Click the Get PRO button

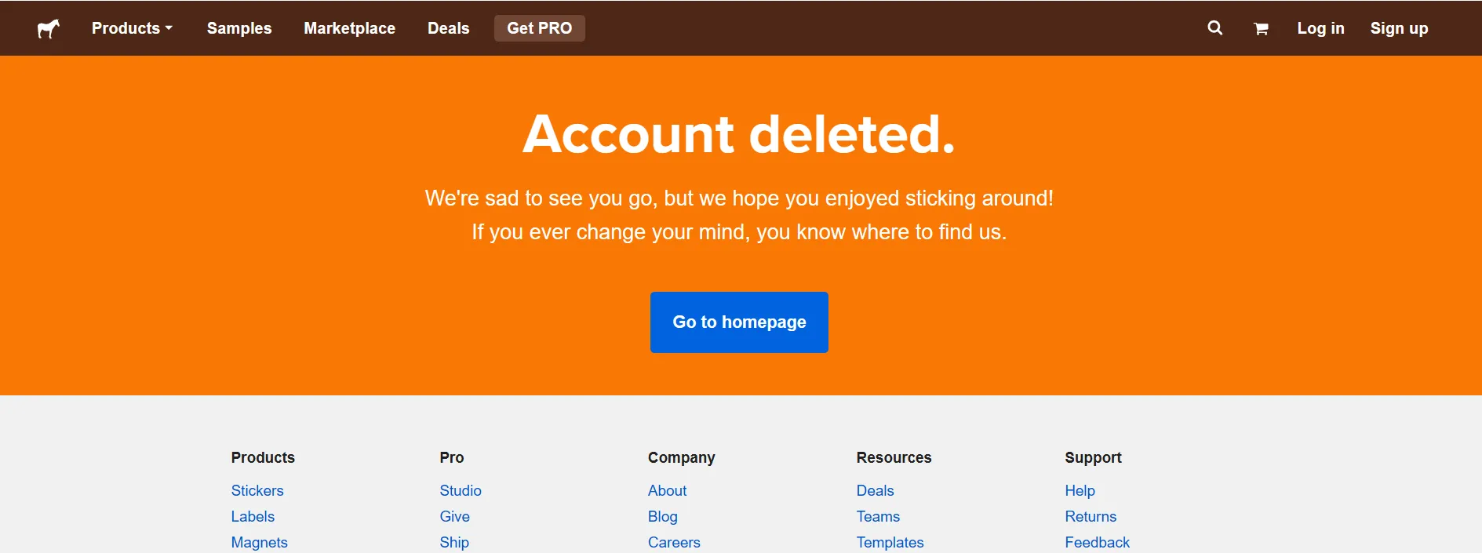coord(539,27)
